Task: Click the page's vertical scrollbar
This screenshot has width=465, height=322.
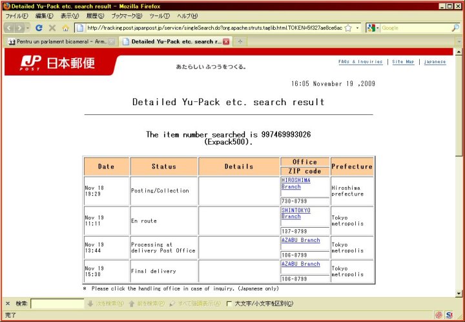Action: click(459, 194)
